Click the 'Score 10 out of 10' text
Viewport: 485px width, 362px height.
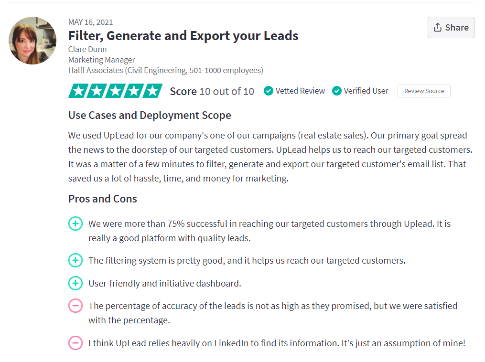212,92
